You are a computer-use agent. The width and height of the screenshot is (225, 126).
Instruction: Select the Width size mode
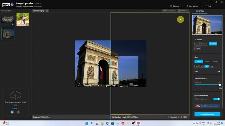(207, 62)
